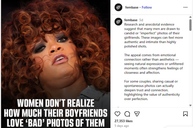Click the fembase avatar beside the caption

[x=118, y=22]
